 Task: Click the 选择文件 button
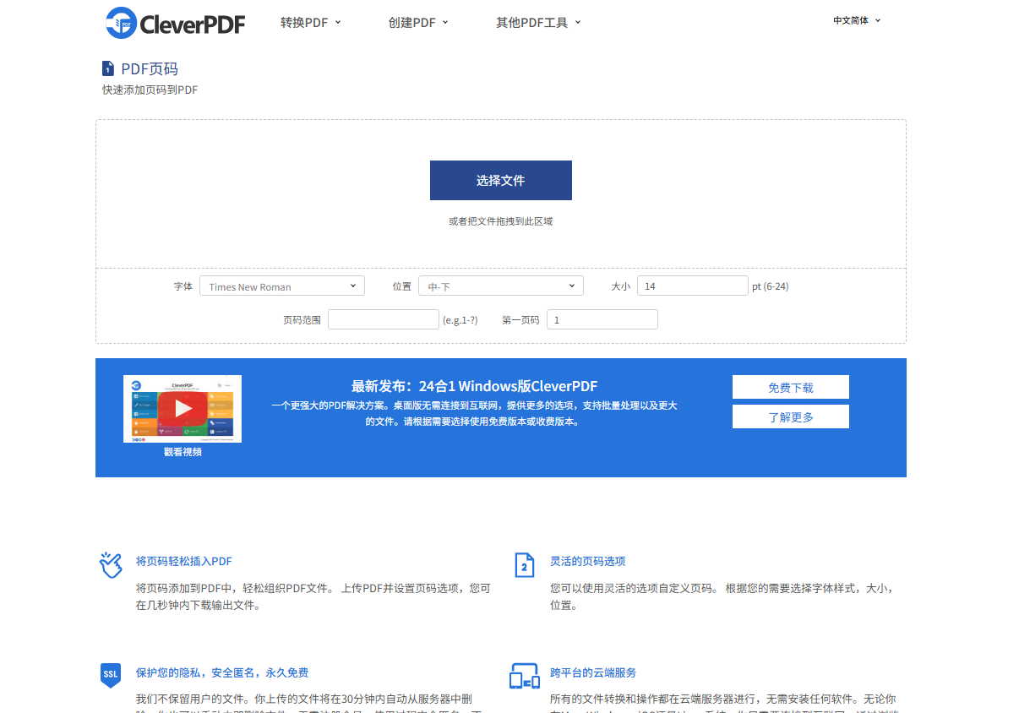[x=500, y=181]
